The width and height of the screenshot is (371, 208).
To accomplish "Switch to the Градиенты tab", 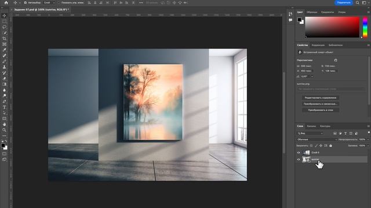I will (x=328, y=12).
